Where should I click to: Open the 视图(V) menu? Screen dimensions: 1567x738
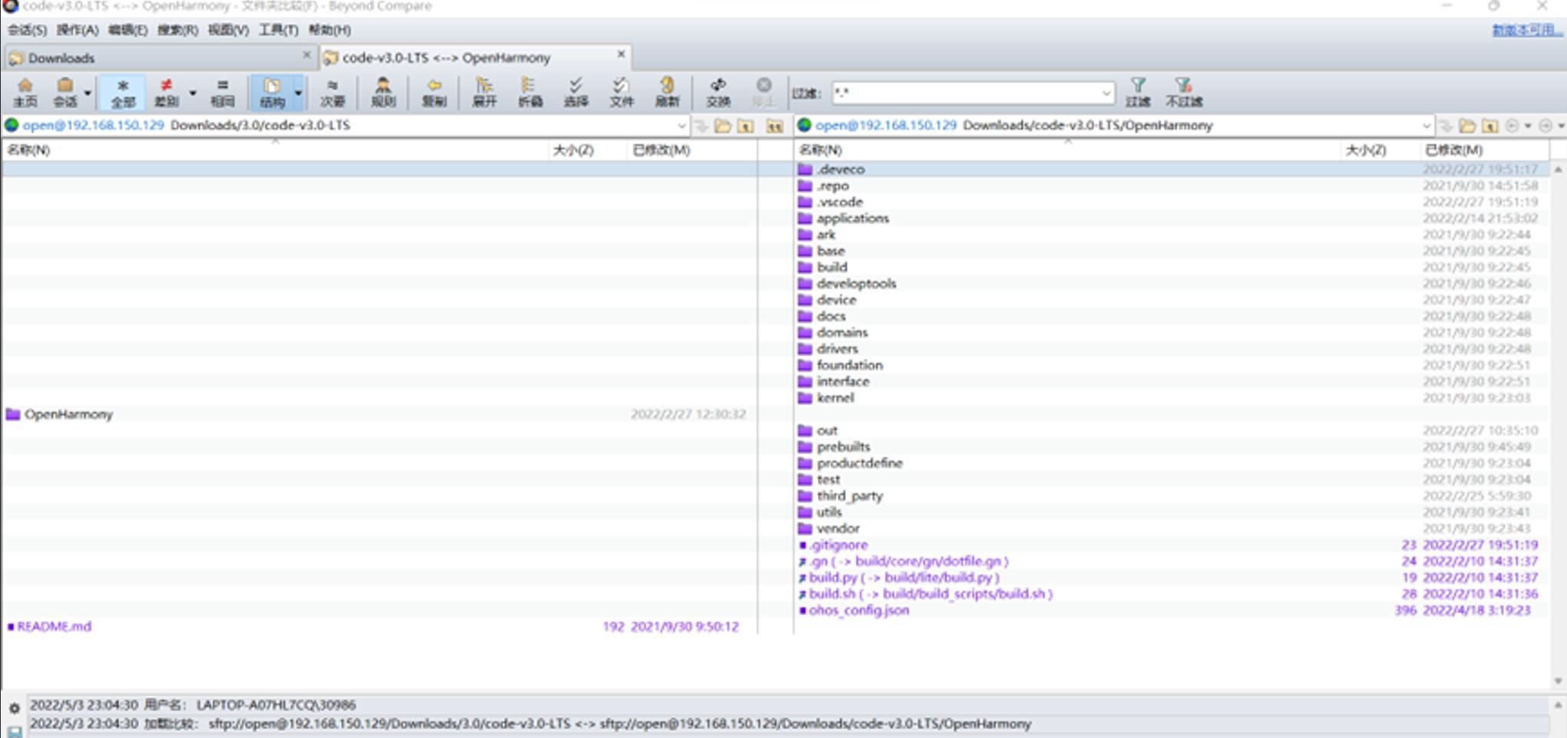pos(228,30)
